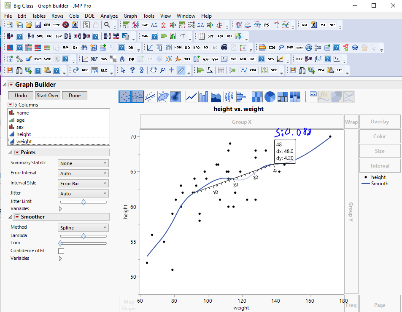Adjust the Jitter Limit slider

[x=84, y=202]
